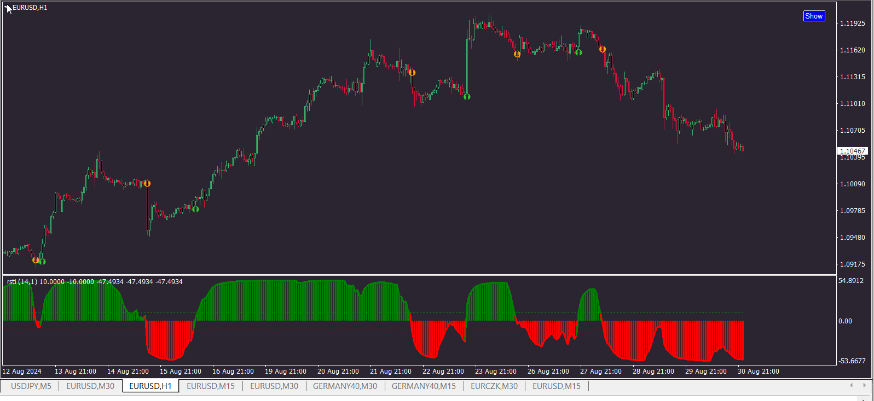
Task: Click the 1.09480 price level
Action: (853, 238)
